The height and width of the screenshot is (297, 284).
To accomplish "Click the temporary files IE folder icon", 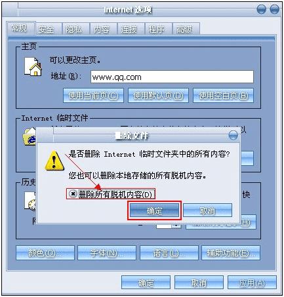I will [30, 136].
